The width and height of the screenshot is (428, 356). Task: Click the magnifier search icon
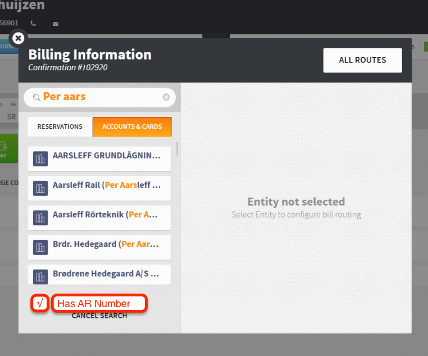pyautogui.click(x=37, y=97)
